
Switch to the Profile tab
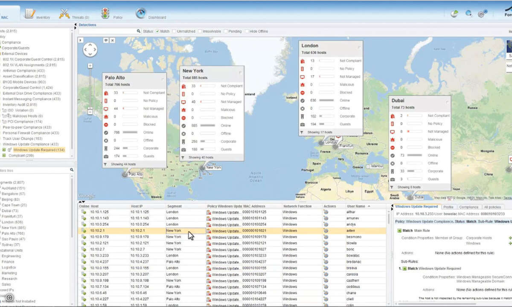point(448,207)
